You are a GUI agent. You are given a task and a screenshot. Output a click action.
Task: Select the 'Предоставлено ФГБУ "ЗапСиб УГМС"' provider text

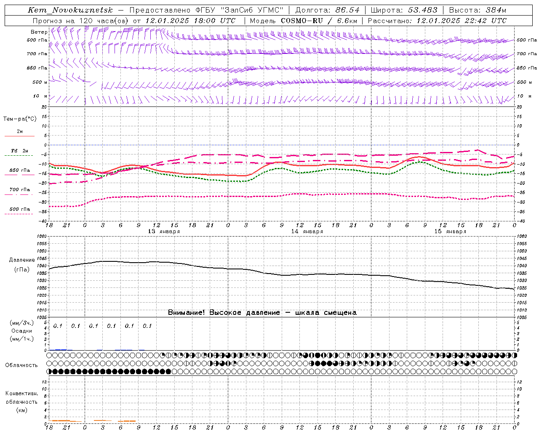206,10
